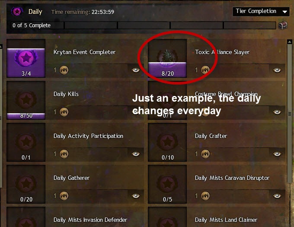Screen dimensions: 294x227
Task: Open the daily reward chest icon
Action: [283, 26]
